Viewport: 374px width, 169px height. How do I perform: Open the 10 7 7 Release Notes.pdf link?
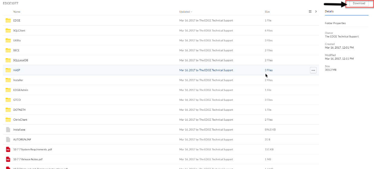point(28,159)
